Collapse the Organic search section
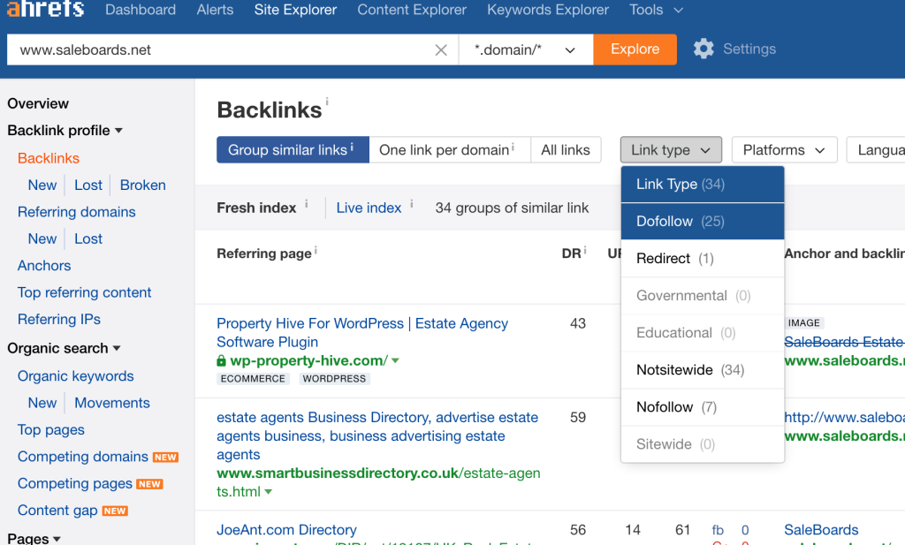This screenshot has height=545, width=905. click(64, 348)
